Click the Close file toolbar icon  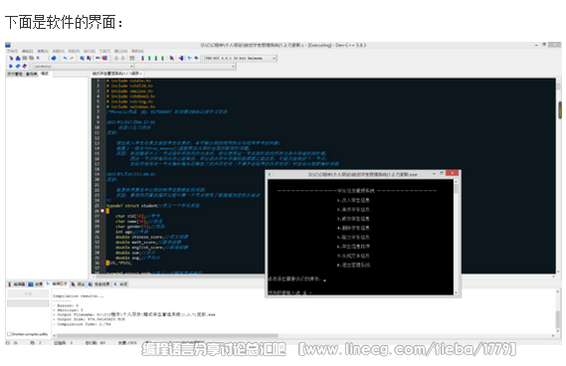(x=38, y=58)
